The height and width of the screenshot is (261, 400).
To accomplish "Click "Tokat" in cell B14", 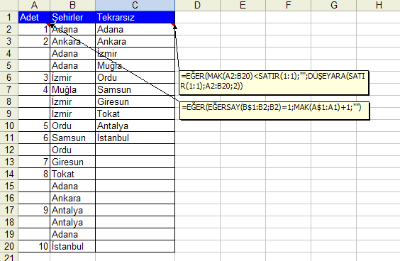I will pos(63,174).
